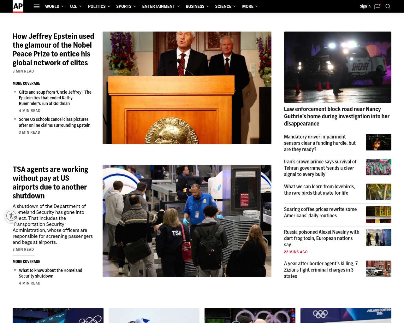
Task: Open the Sheriff truck night photo
Action: pyautogui.click(x=338, y=67)
